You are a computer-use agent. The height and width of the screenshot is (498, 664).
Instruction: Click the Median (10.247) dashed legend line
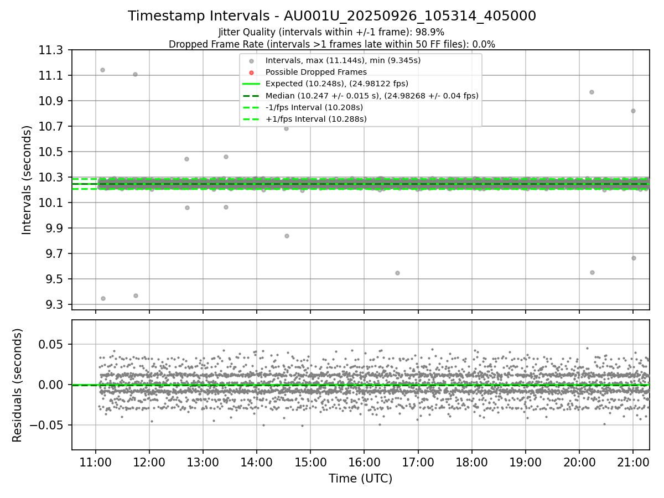tap(251, 96)
